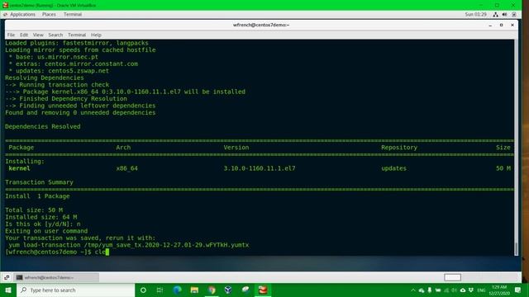Viewport: 529px width, 297px height.
Task: Click the yum load-transaction command line
Action: 129,245
